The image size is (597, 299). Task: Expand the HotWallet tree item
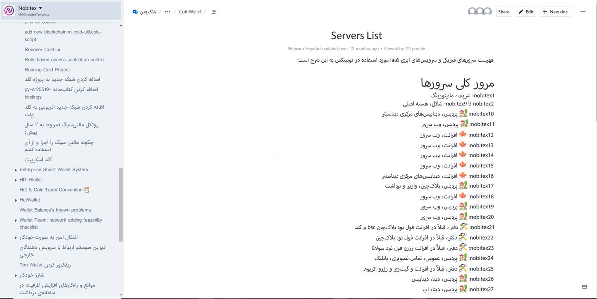[15, 200]
